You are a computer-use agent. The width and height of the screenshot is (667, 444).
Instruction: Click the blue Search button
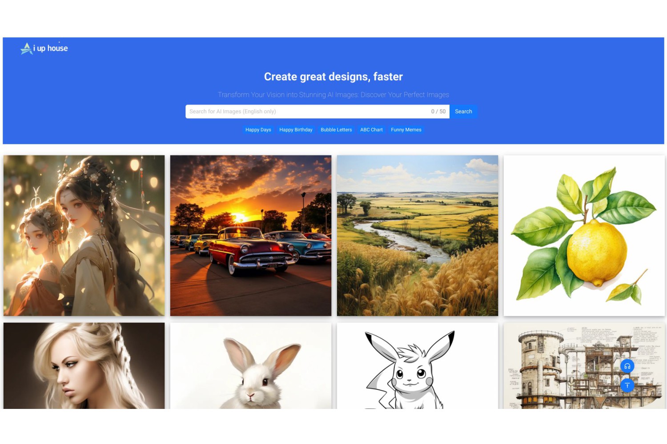463,111
